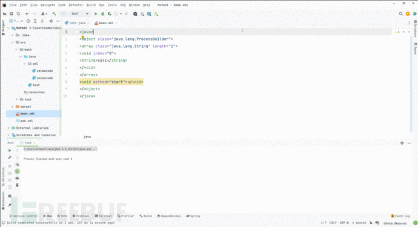This screenshot has height=227, width=418.
Task: Click the orange updates icon at top right
Action: [408, 14]
